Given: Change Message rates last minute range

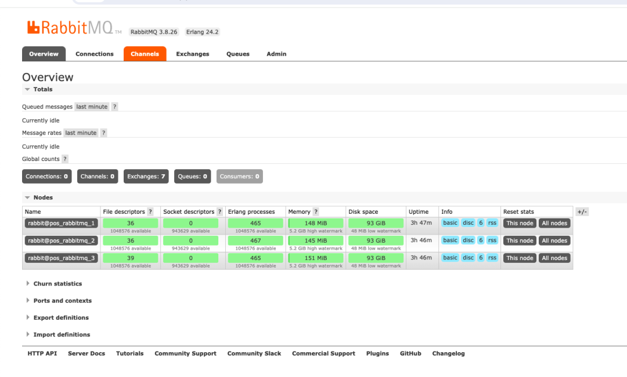Looking at the screenshot, I should [81, 133].
